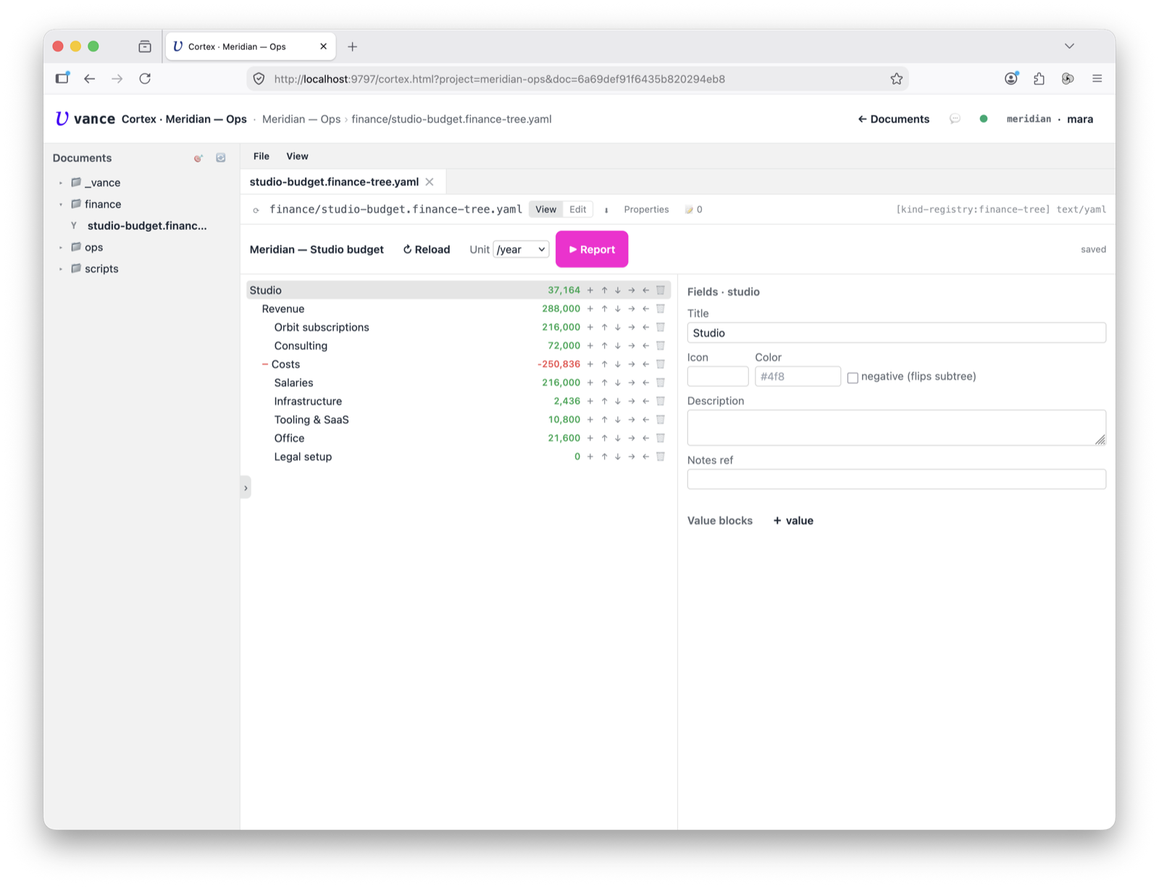Delete the Tooling & SaaS row
This screenshot has width=1159, height=887.
tap(661, 420)
